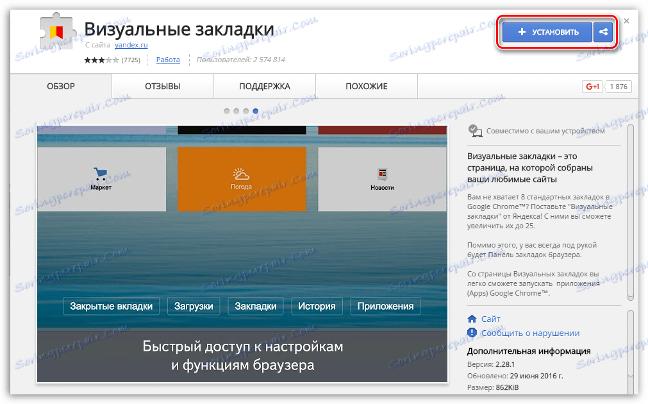Click Приложения in the preview image
648x404 pixels.
tap(385, 306)
